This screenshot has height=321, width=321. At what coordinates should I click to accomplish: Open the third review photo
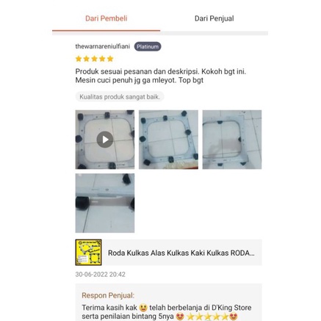[x=232, y=140]
